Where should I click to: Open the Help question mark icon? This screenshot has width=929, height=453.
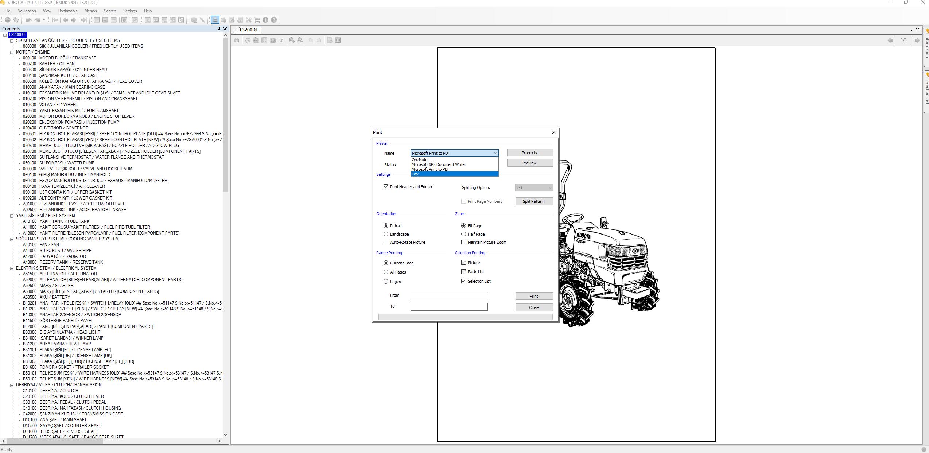tap(274, 20)
